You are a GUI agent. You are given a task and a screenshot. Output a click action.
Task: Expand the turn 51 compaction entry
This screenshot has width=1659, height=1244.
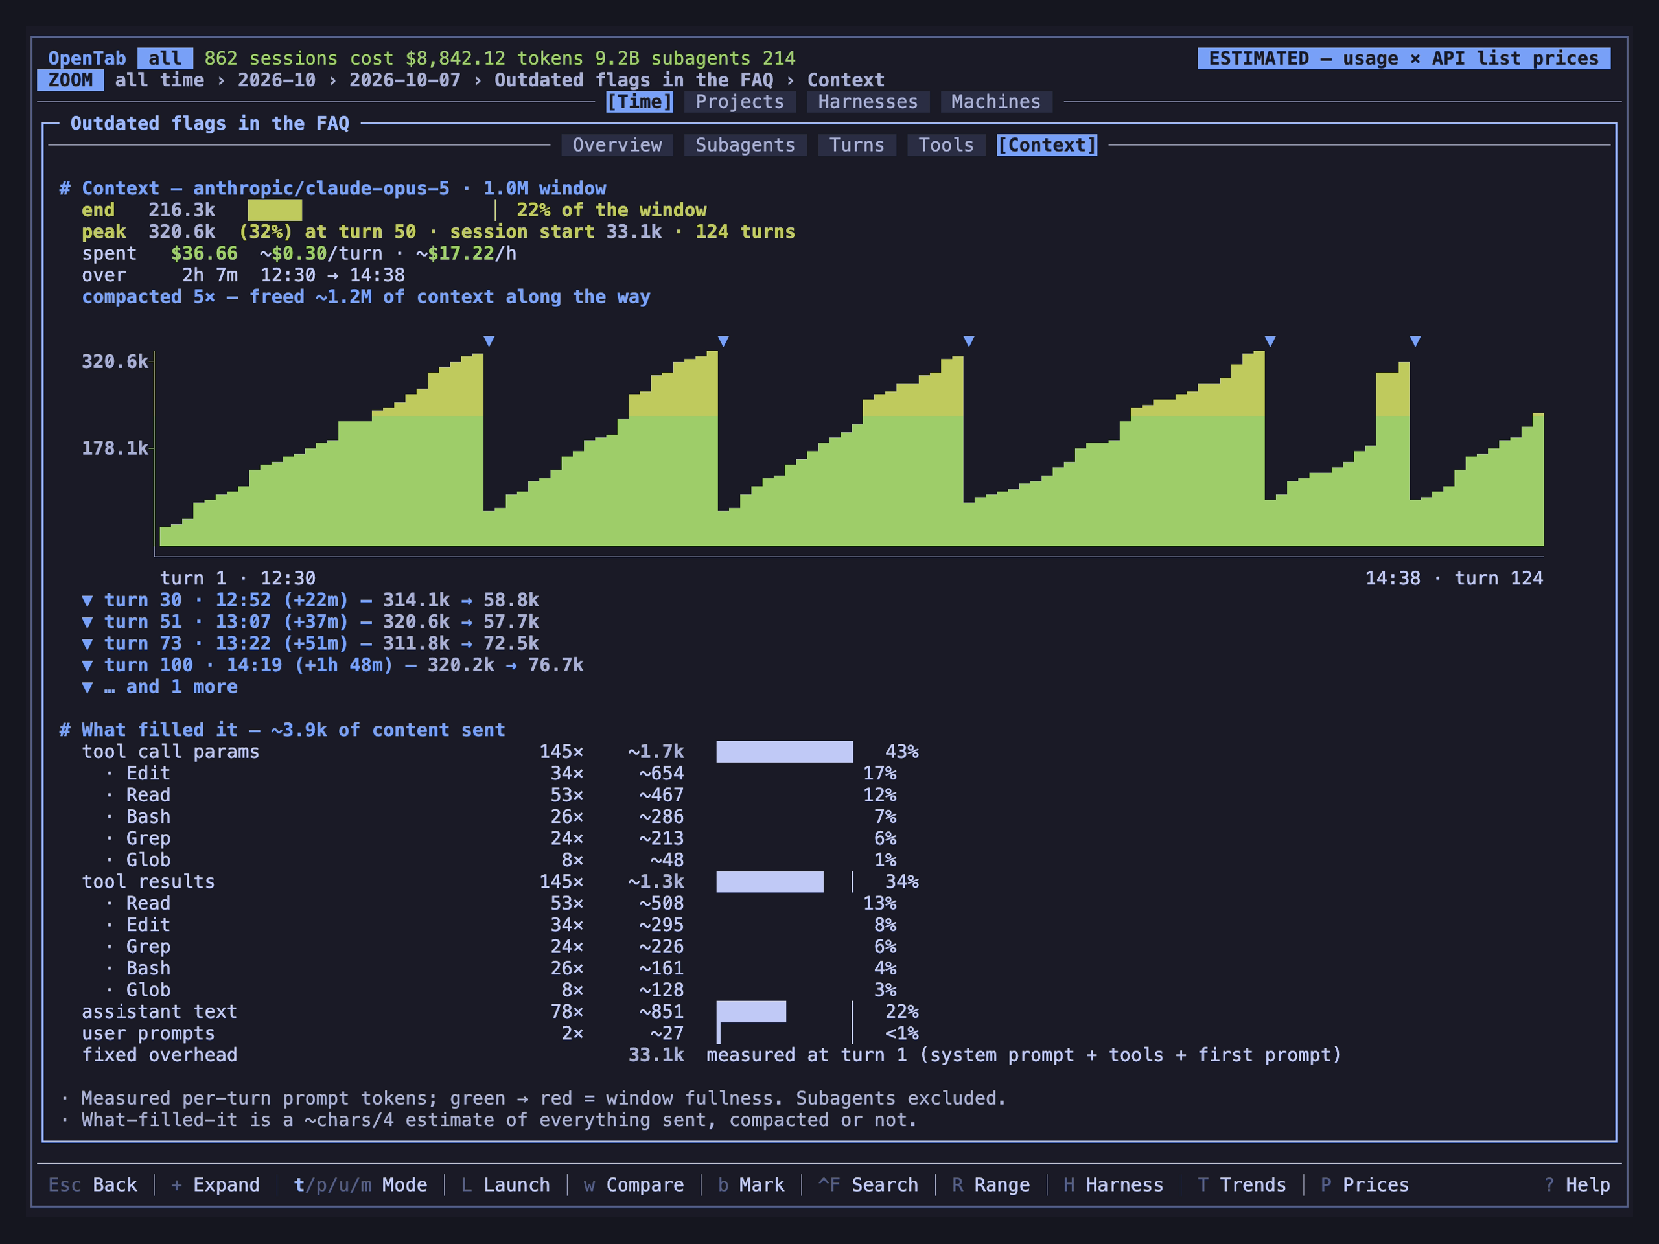(x=310, y=623)
